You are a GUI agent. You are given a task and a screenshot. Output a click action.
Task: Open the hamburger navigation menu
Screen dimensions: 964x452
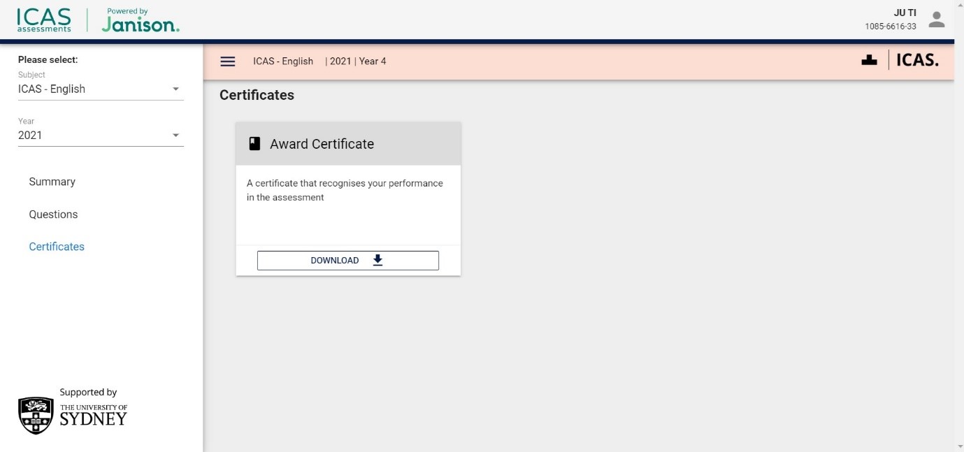click(227, 61)
